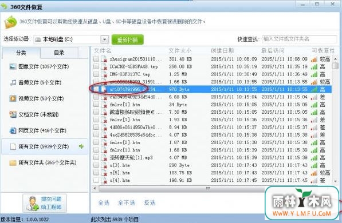
Task: Check the s[5].htm checkbox
Action: coord(96,173)
